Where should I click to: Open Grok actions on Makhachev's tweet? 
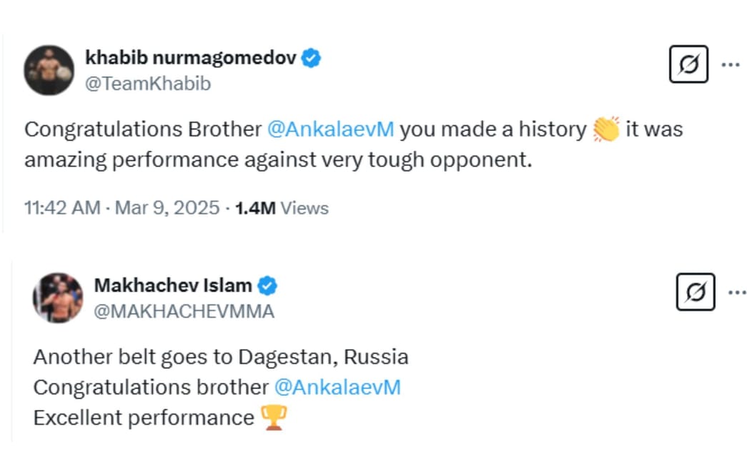(x=696, y=292)
